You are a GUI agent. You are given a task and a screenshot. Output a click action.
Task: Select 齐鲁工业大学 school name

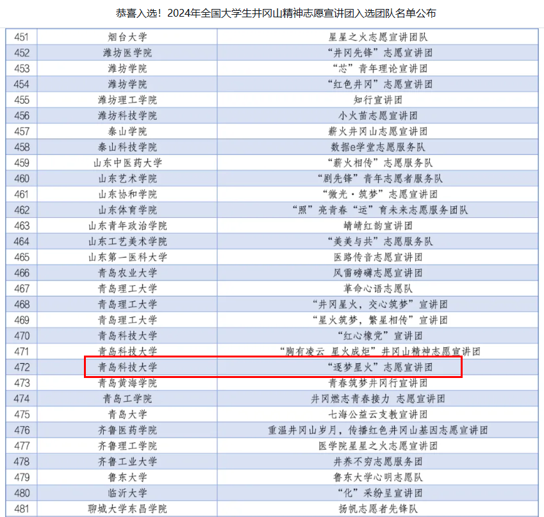(128, 461)
